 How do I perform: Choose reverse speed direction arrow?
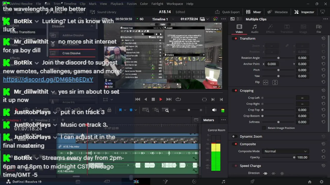click(274, 173)
